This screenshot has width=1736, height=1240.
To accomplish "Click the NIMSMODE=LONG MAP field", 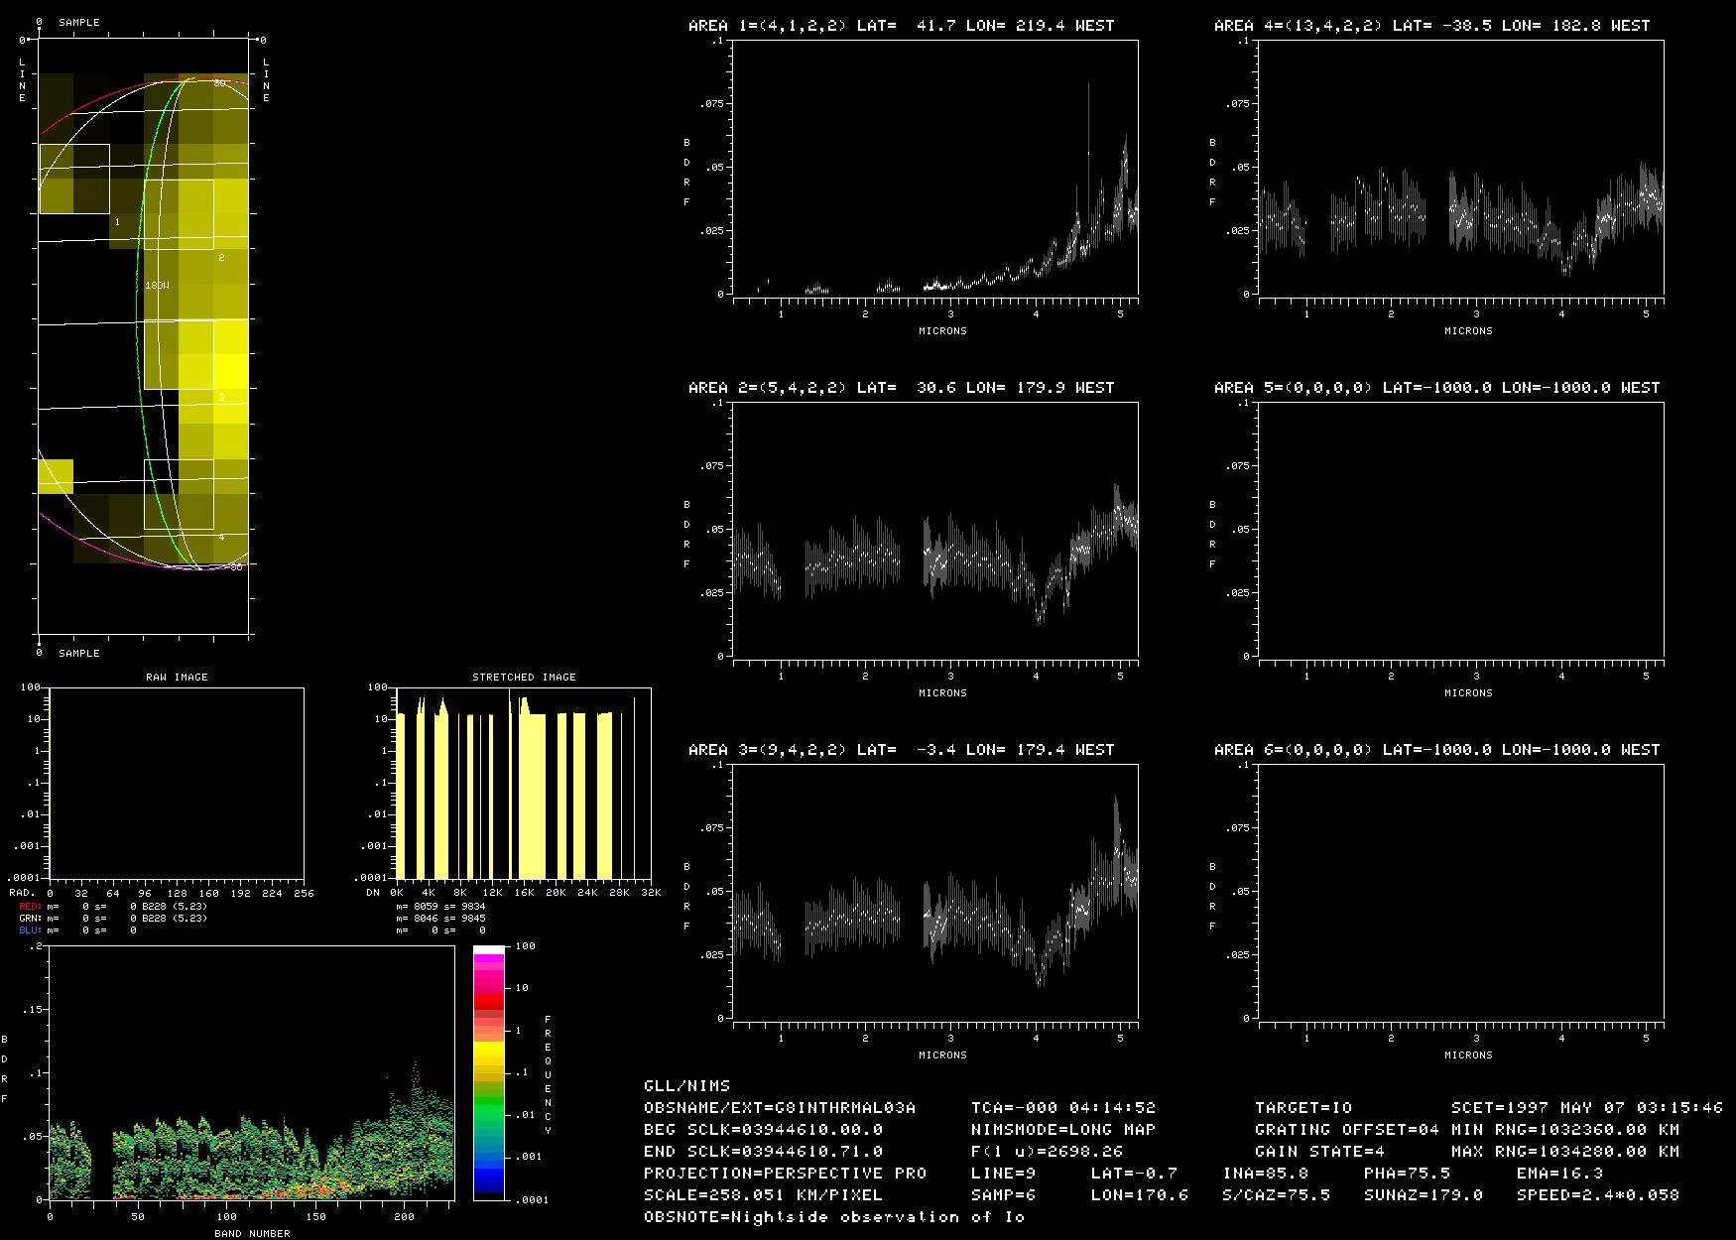I will [1063, 1130].
